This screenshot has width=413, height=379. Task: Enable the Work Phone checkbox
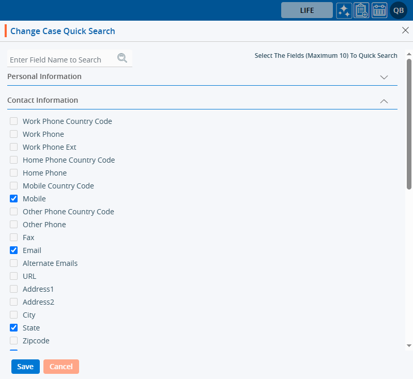[x=14, y=134]
